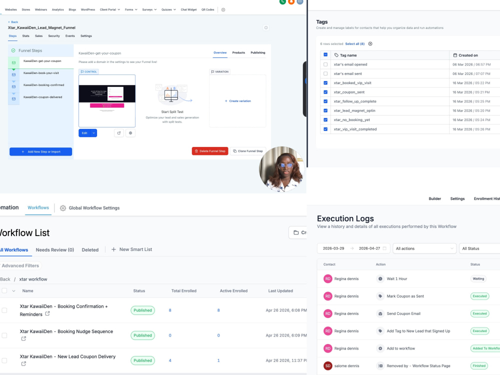The image size is (500, 375).
Task: Expand the Forms dropdown menu
Action: pos(131,9)
